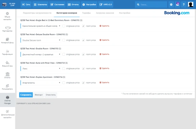
Task: Open the user profile avatar
Action: point(191,4)
